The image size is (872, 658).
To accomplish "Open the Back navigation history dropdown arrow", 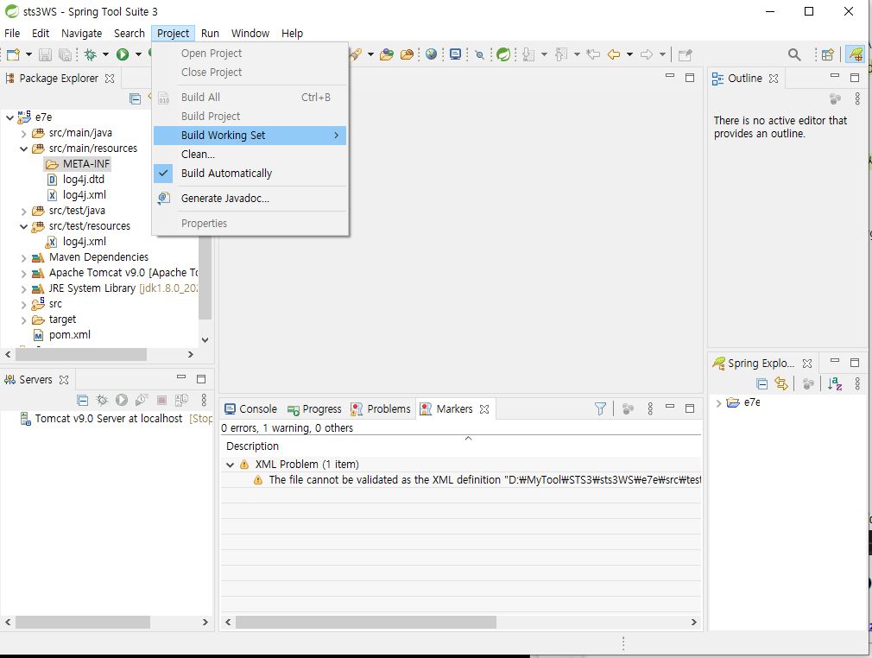I will (x=629, y=54).
